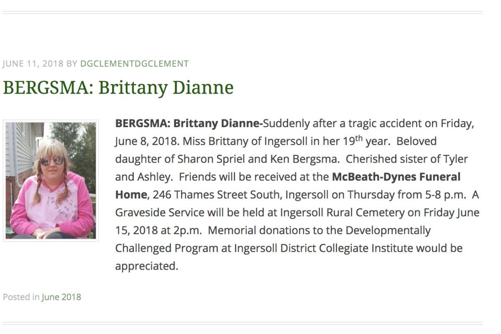
Task: Click the bold BERGSMA: Brittany Dianne- text in paragraph
Action: click(189, 123)
